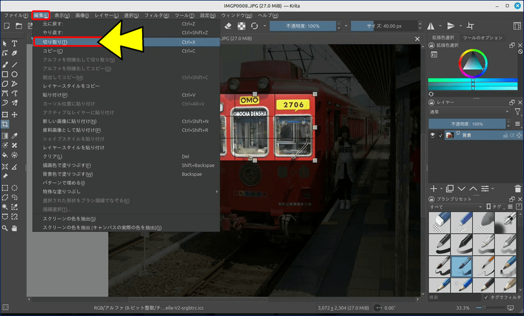Viewport: 524px width, 316px height.
Task: Click 貼り付け(P) menu entry
Action: click(55, 95)
